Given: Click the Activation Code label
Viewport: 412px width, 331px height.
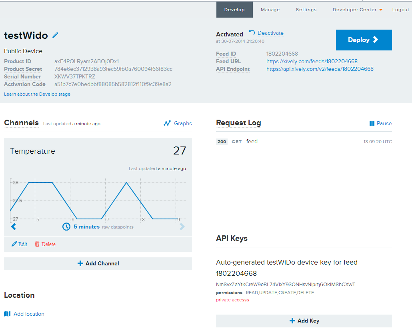Looking at the screenshot, I should click(25, 84).
